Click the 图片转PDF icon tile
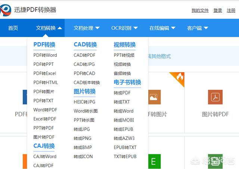Screen dimensions: 239x169 tap(215, 97)
